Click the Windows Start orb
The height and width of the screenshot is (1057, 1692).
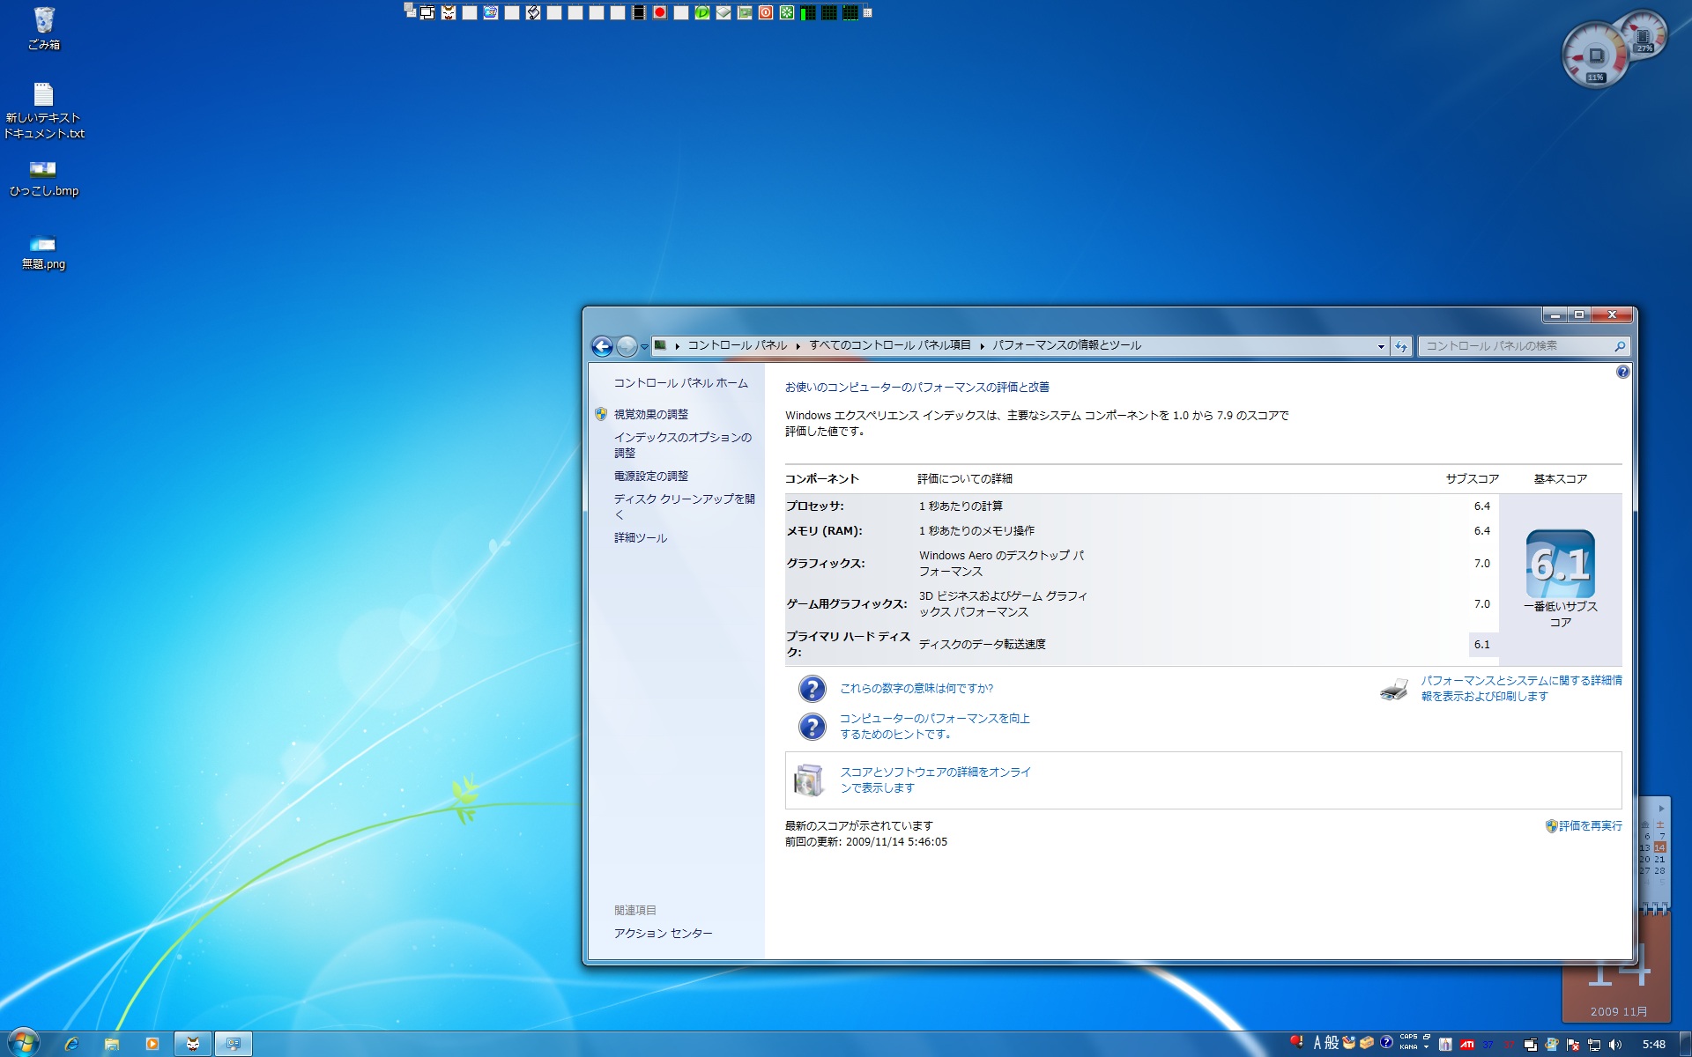point(23,1043)
